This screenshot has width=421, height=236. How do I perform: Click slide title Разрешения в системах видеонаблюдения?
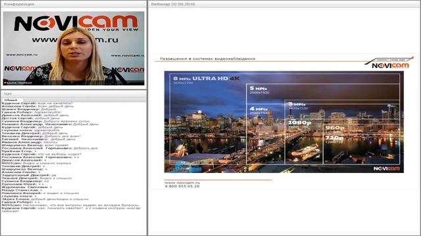click(x=208, y=58)
